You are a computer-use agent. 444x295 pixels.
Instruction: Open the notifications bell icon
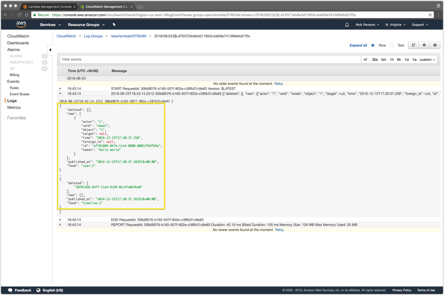click(347, 25)
